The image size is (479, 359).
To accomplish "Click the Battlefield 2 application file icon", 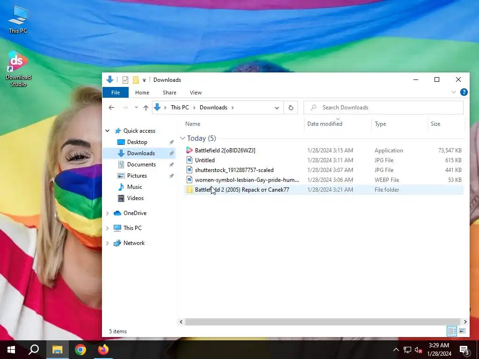I will (x=189, y=150).
